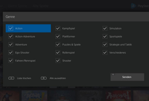Select Liste löschen to clear list

click(24, 78)
